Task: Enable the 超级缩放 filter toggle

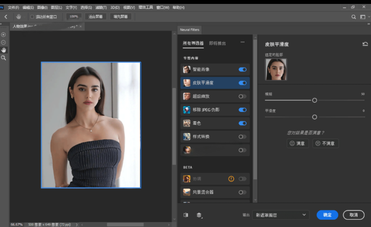Action: click(x=242, y=96)
